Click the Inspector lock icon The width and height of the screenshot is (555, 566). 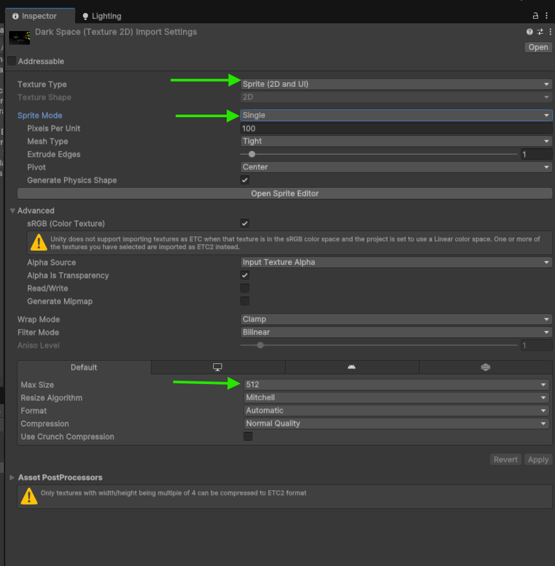[x=536, y=16]
